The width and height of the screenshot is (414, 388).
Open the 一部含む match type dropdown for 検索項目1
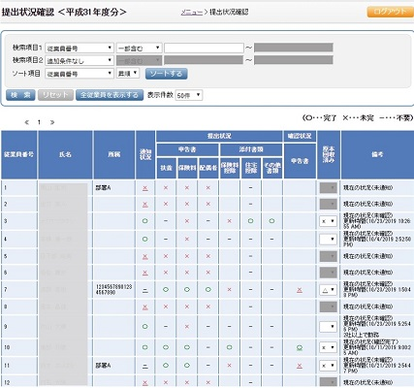[x=139, y=48]
